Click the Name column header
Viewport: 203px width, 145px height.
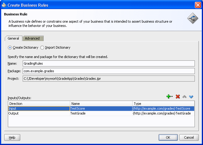point(101,104)
